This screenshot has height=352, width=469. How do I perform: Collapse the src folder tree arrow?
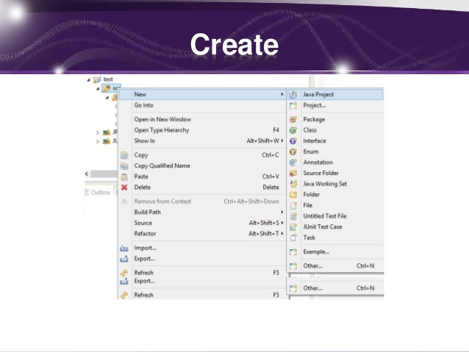pos(98,89)
